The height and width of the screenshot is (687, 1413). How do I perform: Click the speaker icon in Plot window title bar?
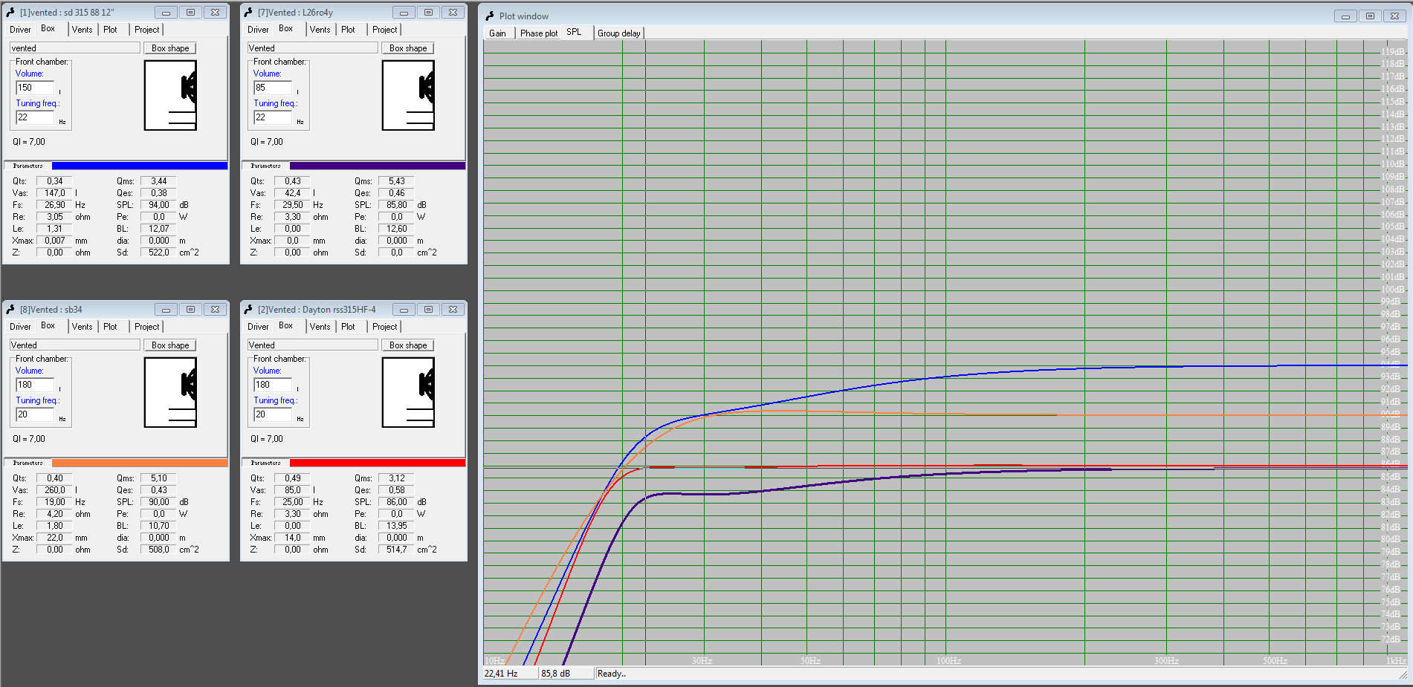(490, 16)
